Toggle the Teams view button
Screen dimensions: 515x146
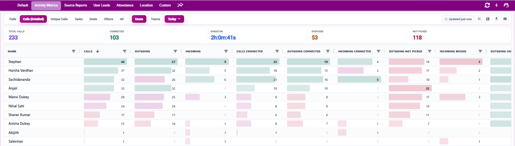tap(156, 19)
